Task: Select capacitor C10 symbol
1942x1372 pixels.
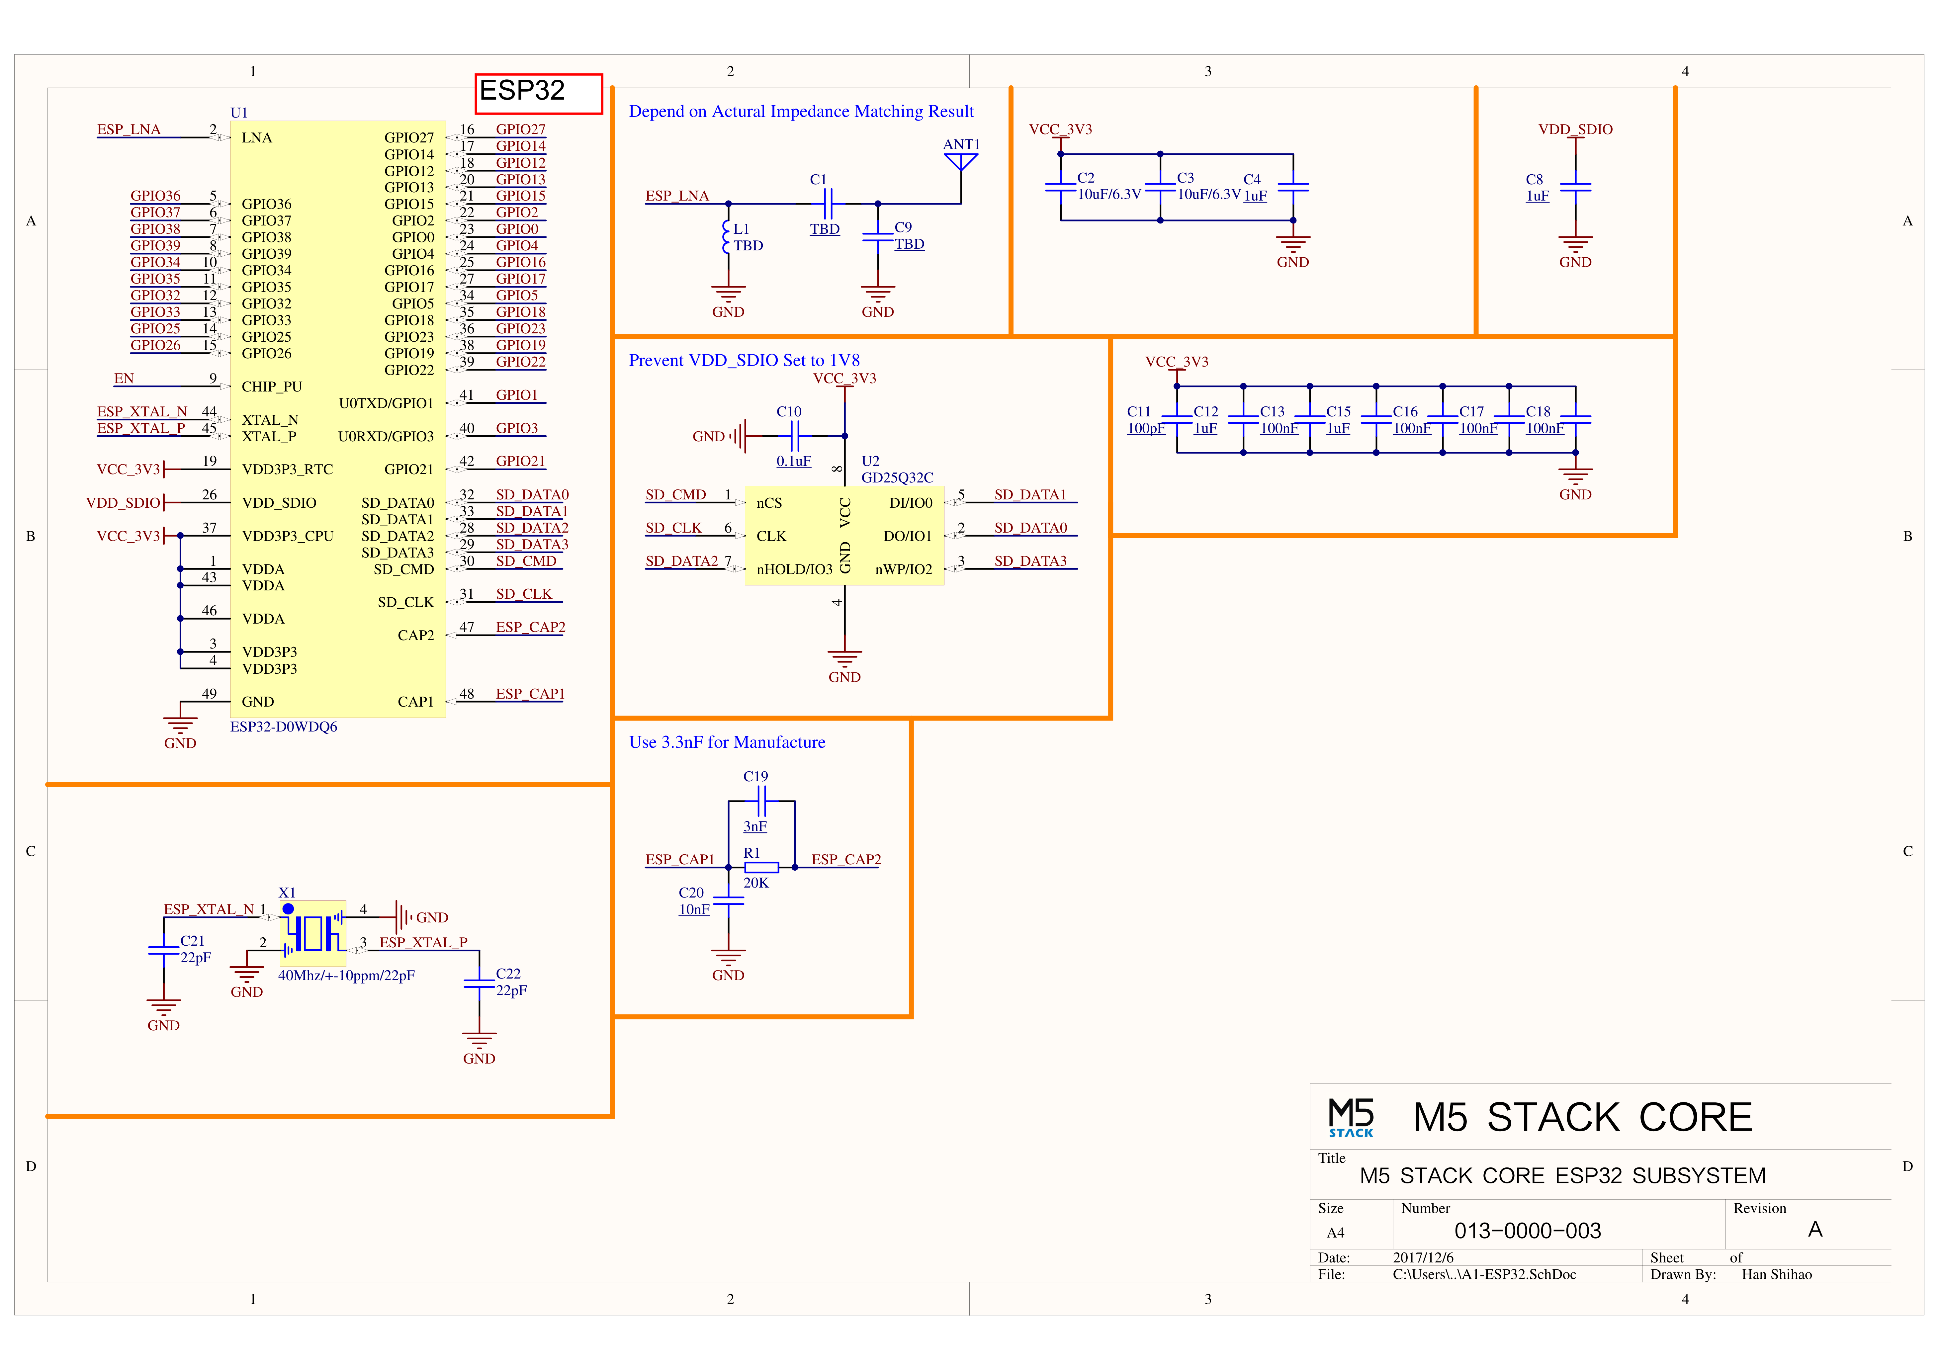Action: 794,436
